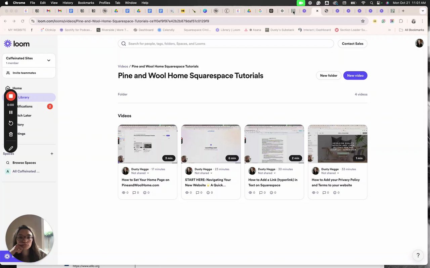The image size is (430, 268).
Task: Open the Profiles menu
Action: (104, 3)
